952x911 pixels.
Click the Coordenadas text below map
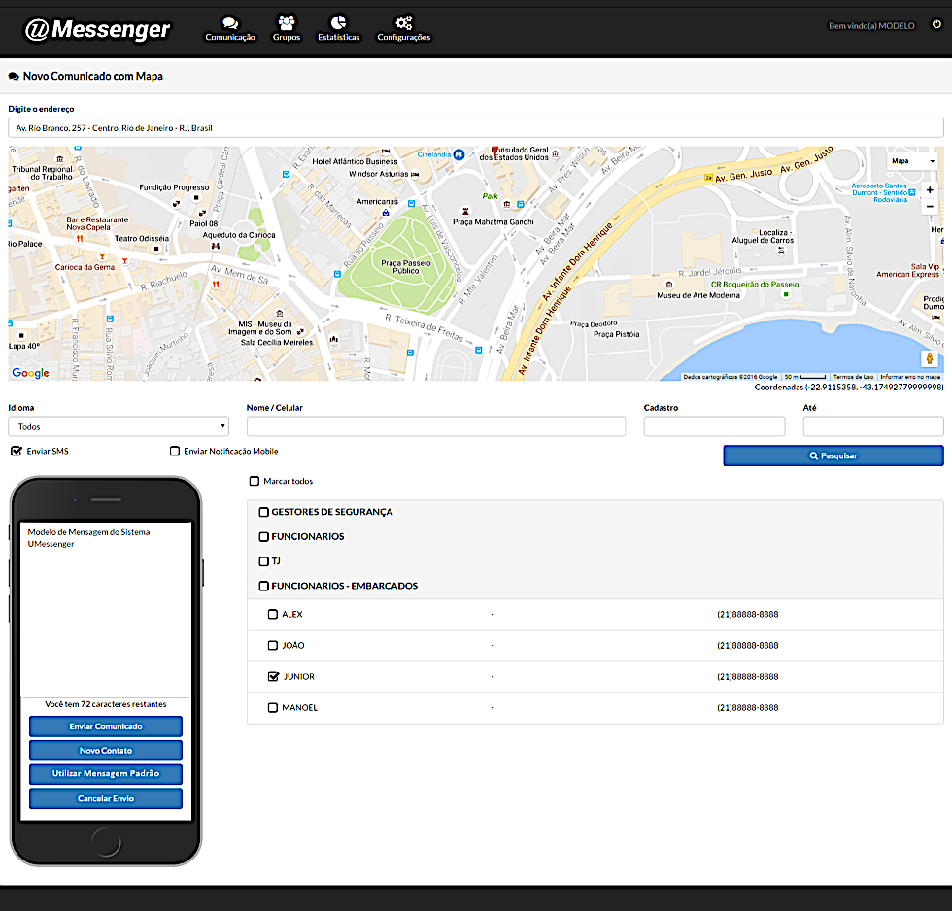(x=849, y=388)
